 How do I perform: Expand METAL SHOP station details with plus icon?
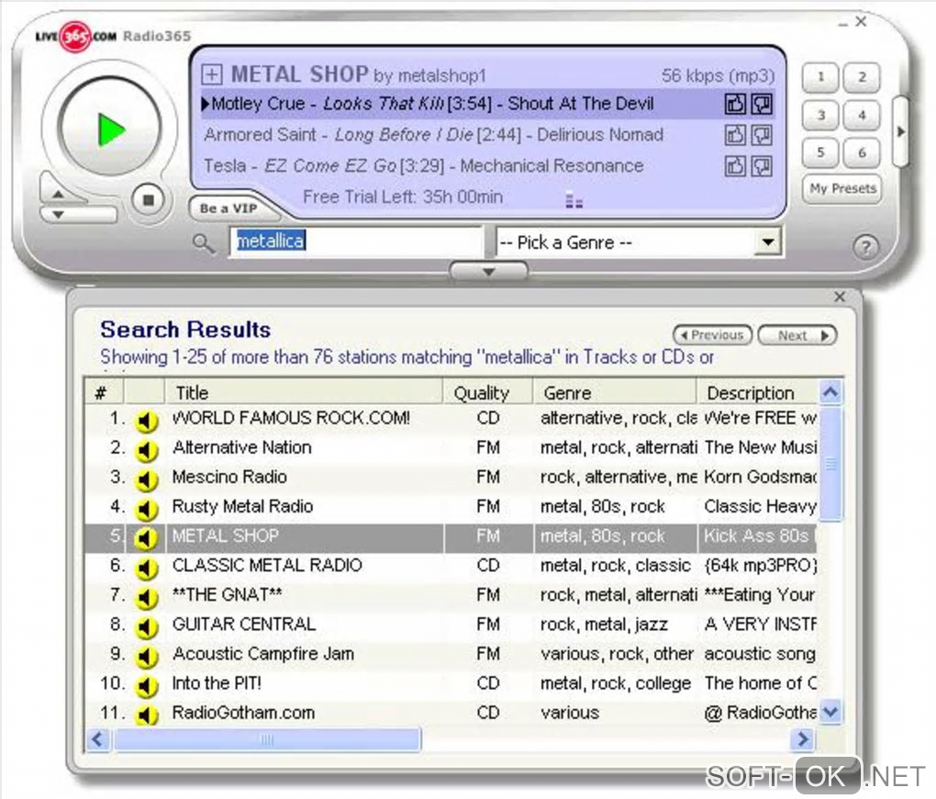[212, 74]
